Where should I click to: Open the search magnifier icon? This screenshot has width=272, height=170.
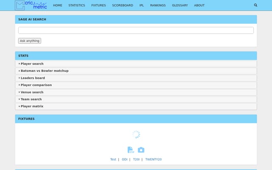pos(255,5)
